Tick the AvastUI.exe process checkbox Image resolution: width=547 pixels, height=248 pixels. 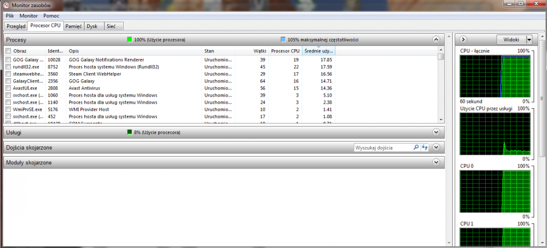8,88
